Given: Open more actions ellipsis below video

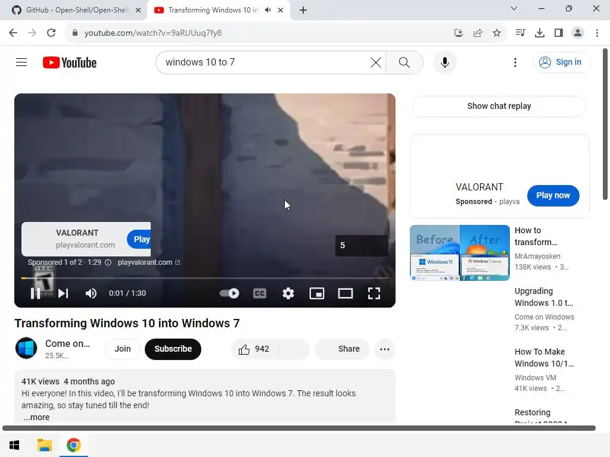Looking at the screenshot, I should pyautogui.click(x=385, y=349).
